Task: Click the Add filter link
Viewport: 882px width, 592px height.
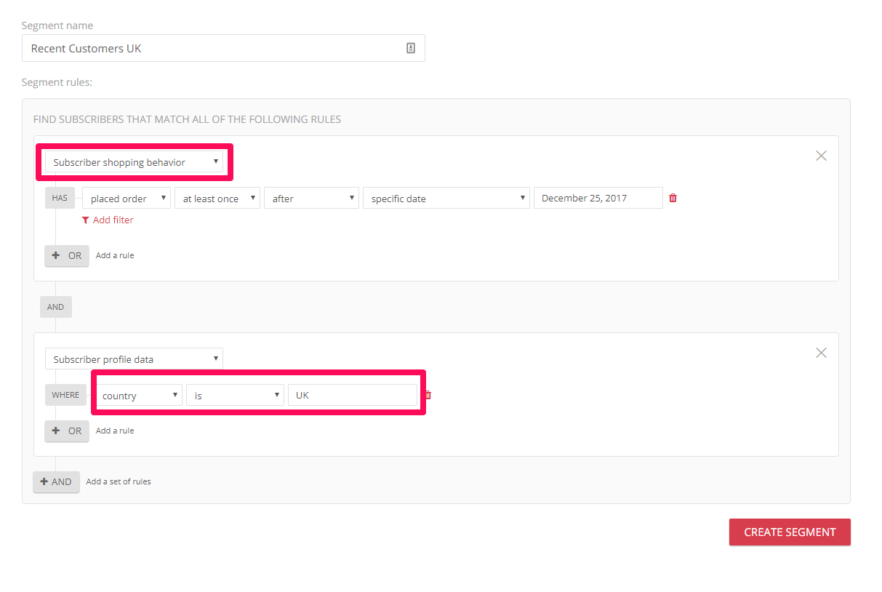Action: coord(108,220)
